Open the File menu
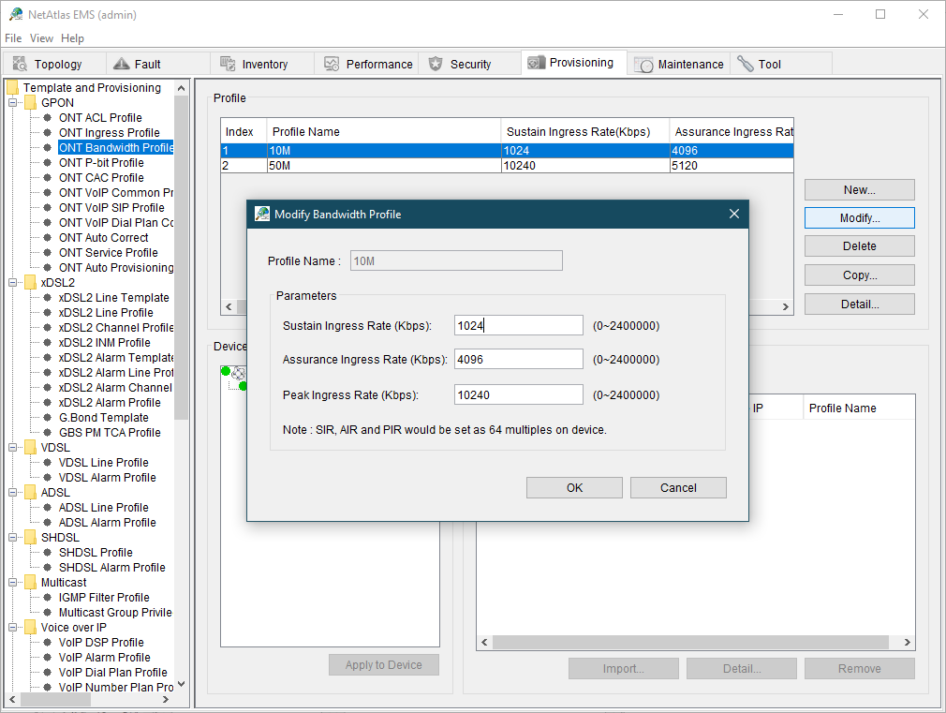Screen dimensions: 946x713 13,38
